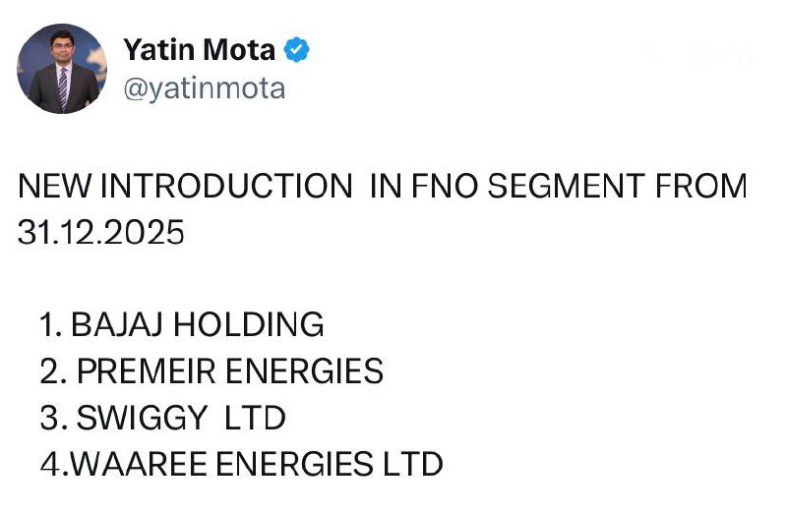The image size is (787, 512).
Task: Click the word "IN" in tweet heading
Action: coord(384,187)
